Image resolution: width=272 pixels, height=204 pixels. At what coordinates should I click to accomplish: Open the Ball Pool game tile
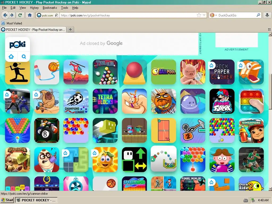(164, 72)
